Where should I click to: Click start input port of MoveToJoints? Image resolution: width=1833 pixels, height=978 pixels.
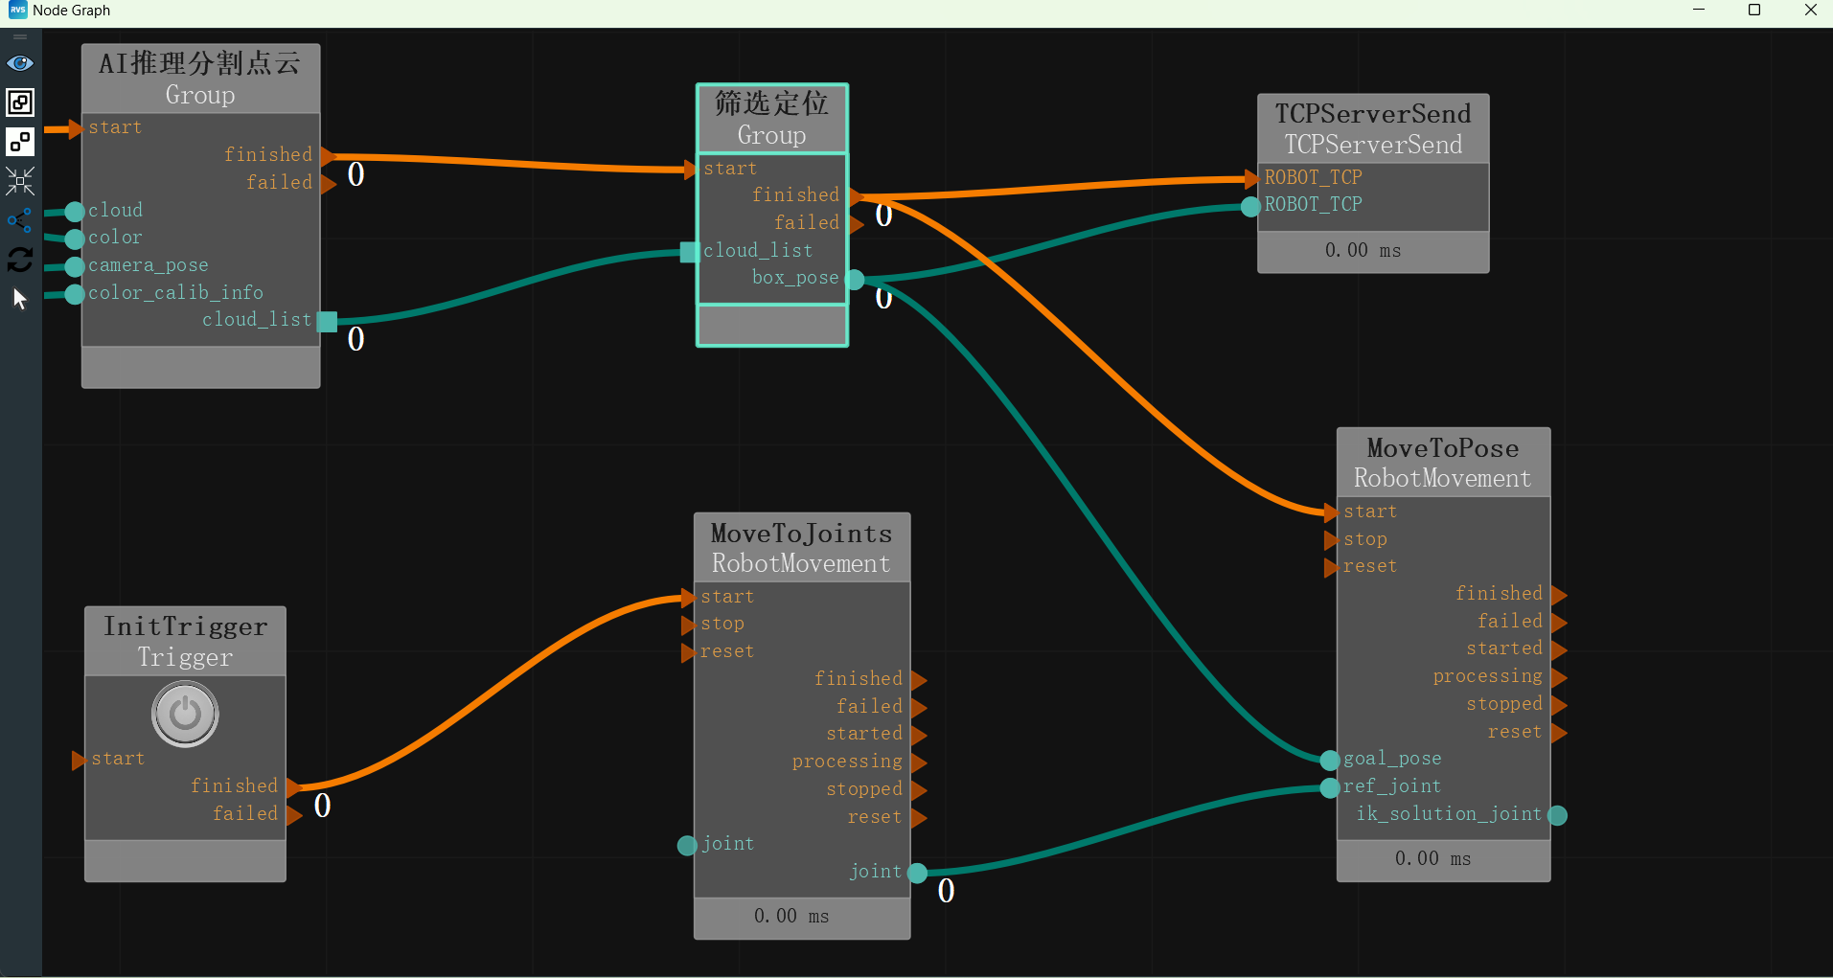point(687,599)
